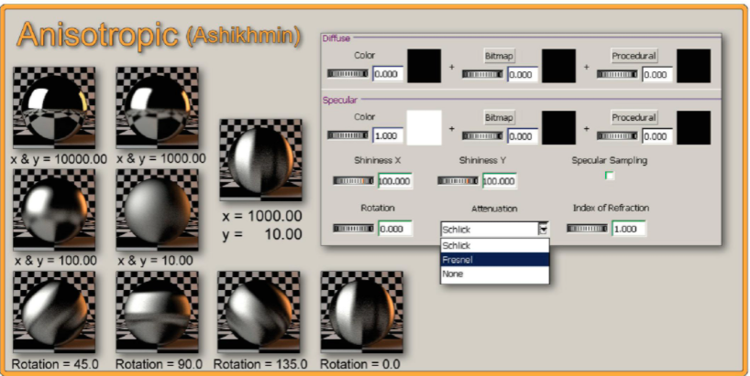The height and width of the screenshot is (376, 750).
Task: Select the Rotation = 45.0 sphere thumbnail
Action: (54, 312)
